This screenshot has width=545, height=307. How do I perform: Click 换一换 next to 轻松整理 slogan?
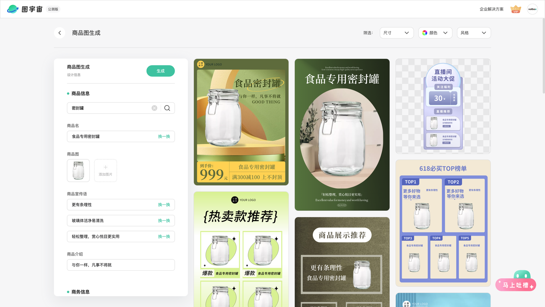coord(164,236)
